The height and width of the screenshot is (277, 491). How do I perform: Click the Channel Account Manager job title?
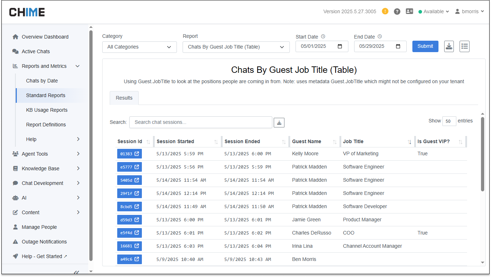(372, 246)
